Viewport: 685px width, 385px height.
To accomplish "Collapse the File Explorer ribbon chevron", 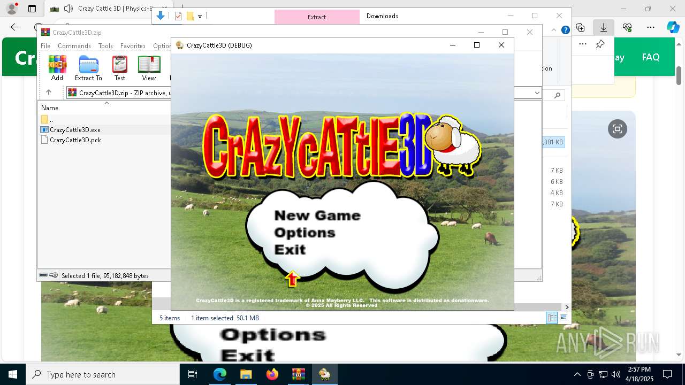I will pyautogui.click(x=554, y=30).
